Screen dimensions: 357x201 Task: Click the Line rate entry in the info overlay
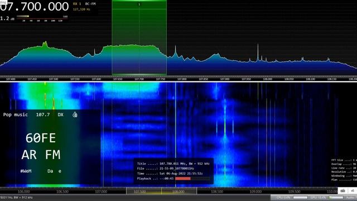tap(344, 168)
